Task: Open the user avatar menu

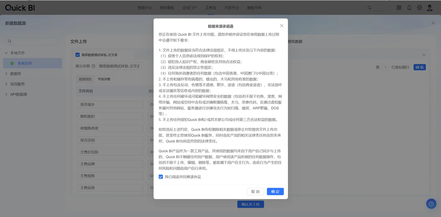Action: pos(430,8)
